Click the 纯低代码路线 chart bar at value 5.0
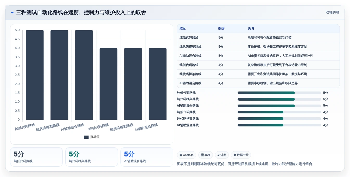This screenshot has width=350, height=177. tap(35, 75)
